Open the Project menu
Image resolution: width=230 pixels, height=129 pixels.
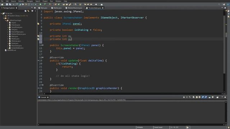tap(45, 1)
